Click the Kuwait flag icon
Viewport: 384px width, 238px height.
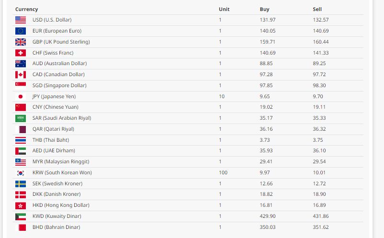tap(21, 216)
